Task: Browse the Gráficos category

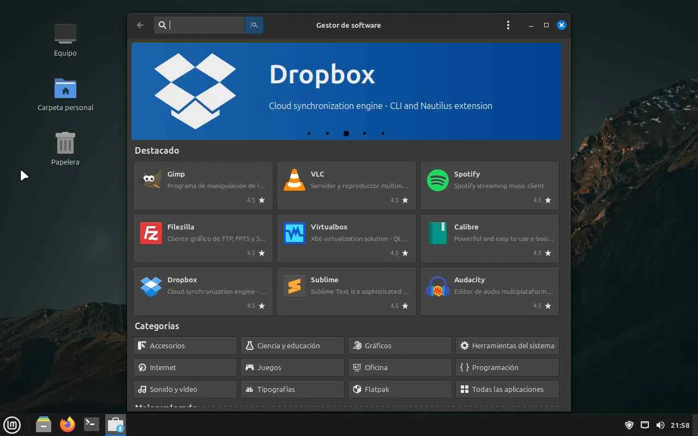Action: pos(400,346)
